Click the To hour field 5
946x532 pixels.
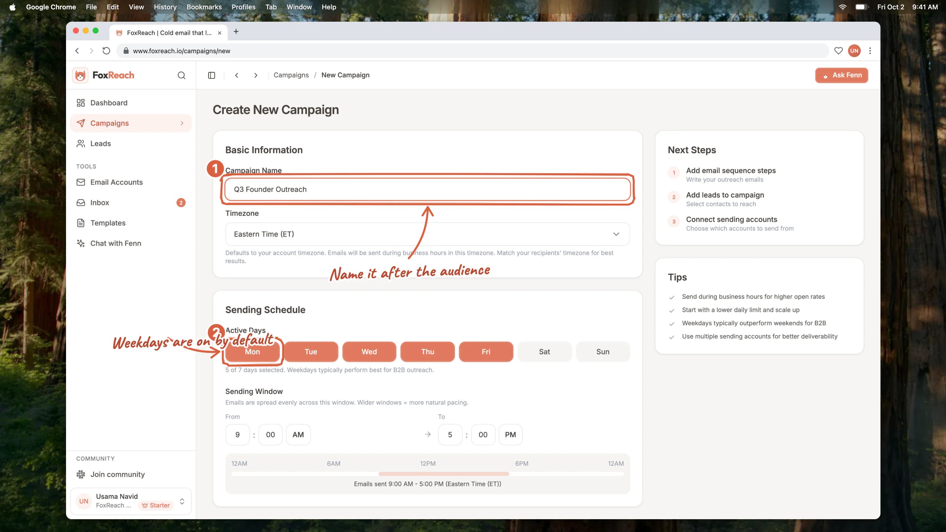(450, 435)
